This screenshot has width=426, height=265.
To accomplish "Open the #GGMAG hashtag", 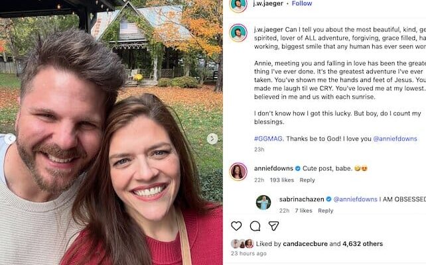I will pyautogui.click(x=267, y=139).
